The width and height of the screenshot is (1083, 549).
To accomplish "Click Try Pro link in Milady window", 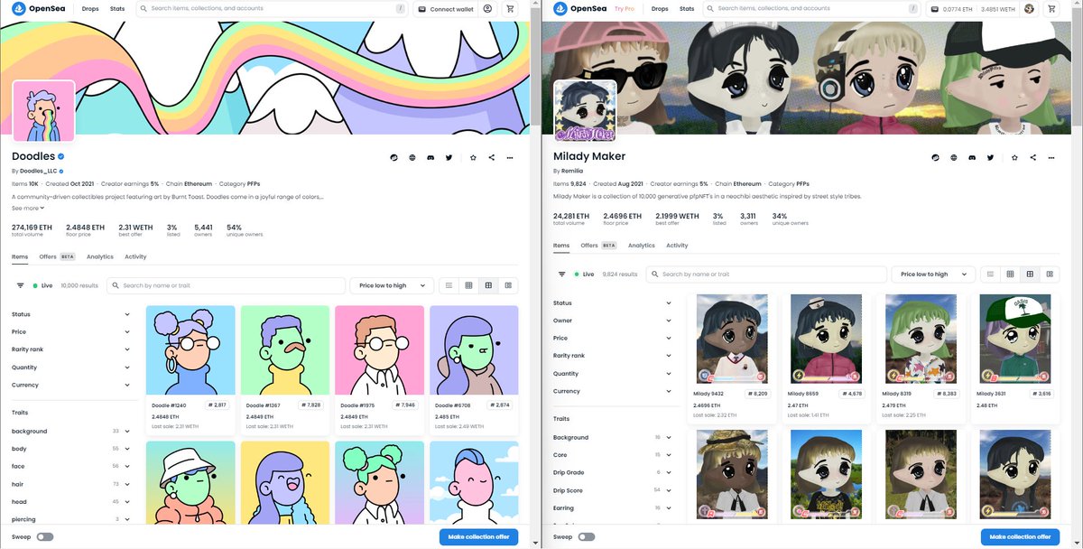I will [625, 9].
